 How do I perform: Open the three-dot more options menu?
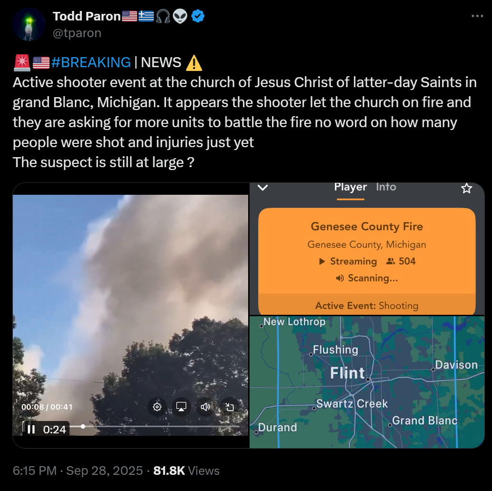pyautogui.click(x=477, y=16)
